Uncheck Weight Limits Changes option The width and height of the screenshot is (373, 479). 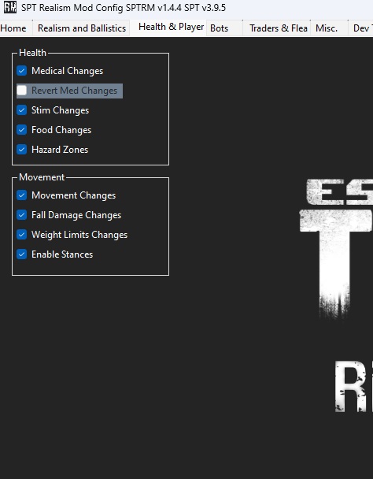(x=22, y=235)
